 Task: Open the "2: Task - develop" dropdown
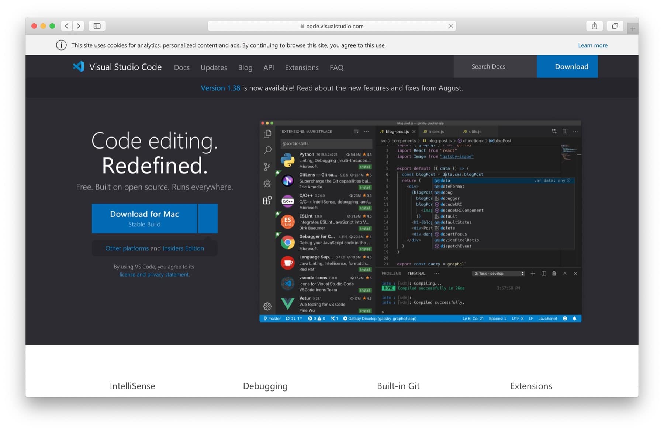498,274
